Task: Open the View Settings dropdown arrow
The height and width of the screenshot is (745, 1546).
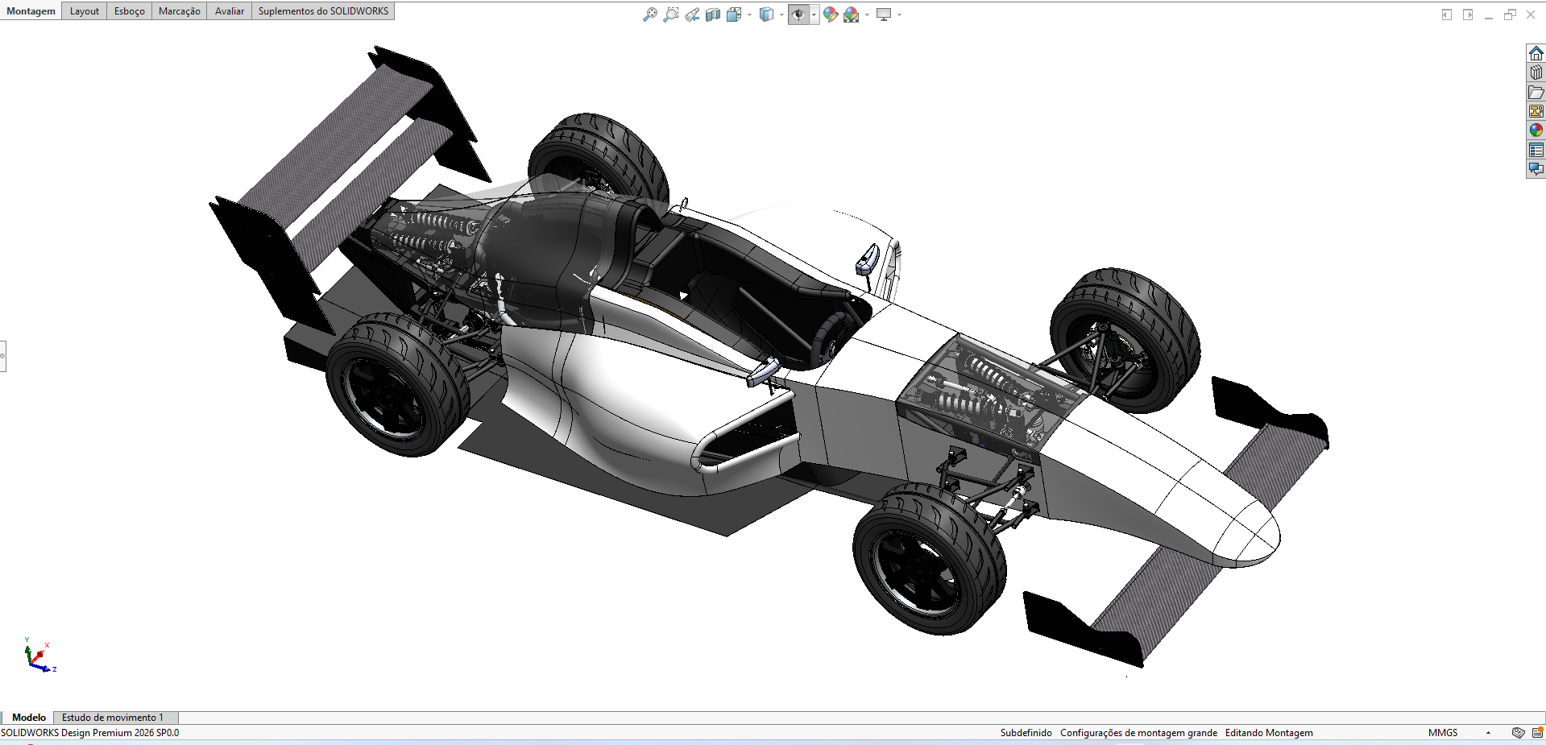Action: pos(899,14)
